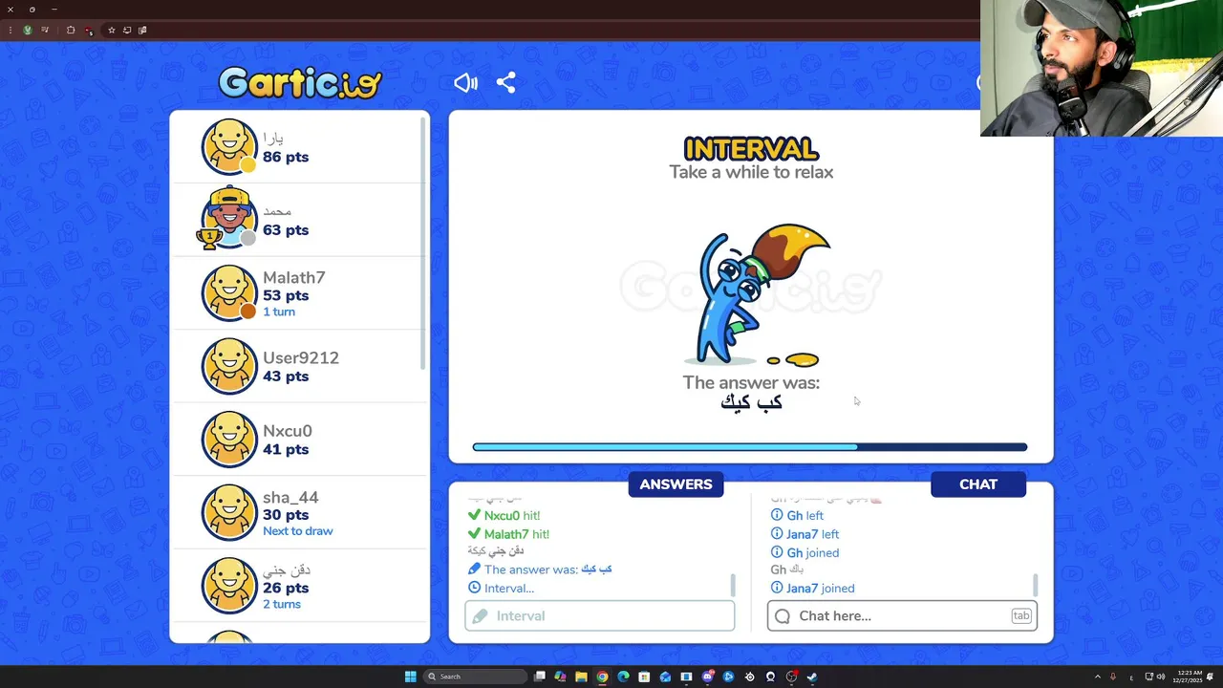Click the "Jana7 left" chat line
Viewport: 1223px width, 688px height.
coord(805,534)
